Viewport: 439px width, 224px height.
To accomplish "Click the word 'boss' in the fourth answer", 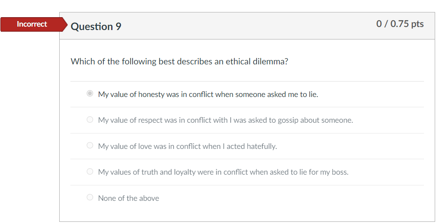I will pyautogui.click(x=339, y=172).
